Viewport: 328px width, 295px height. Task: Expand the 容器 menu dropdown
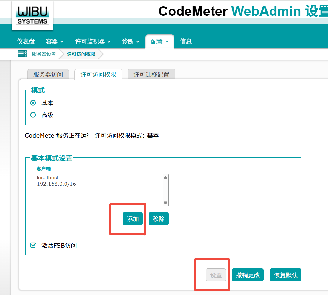click(55, 41)
